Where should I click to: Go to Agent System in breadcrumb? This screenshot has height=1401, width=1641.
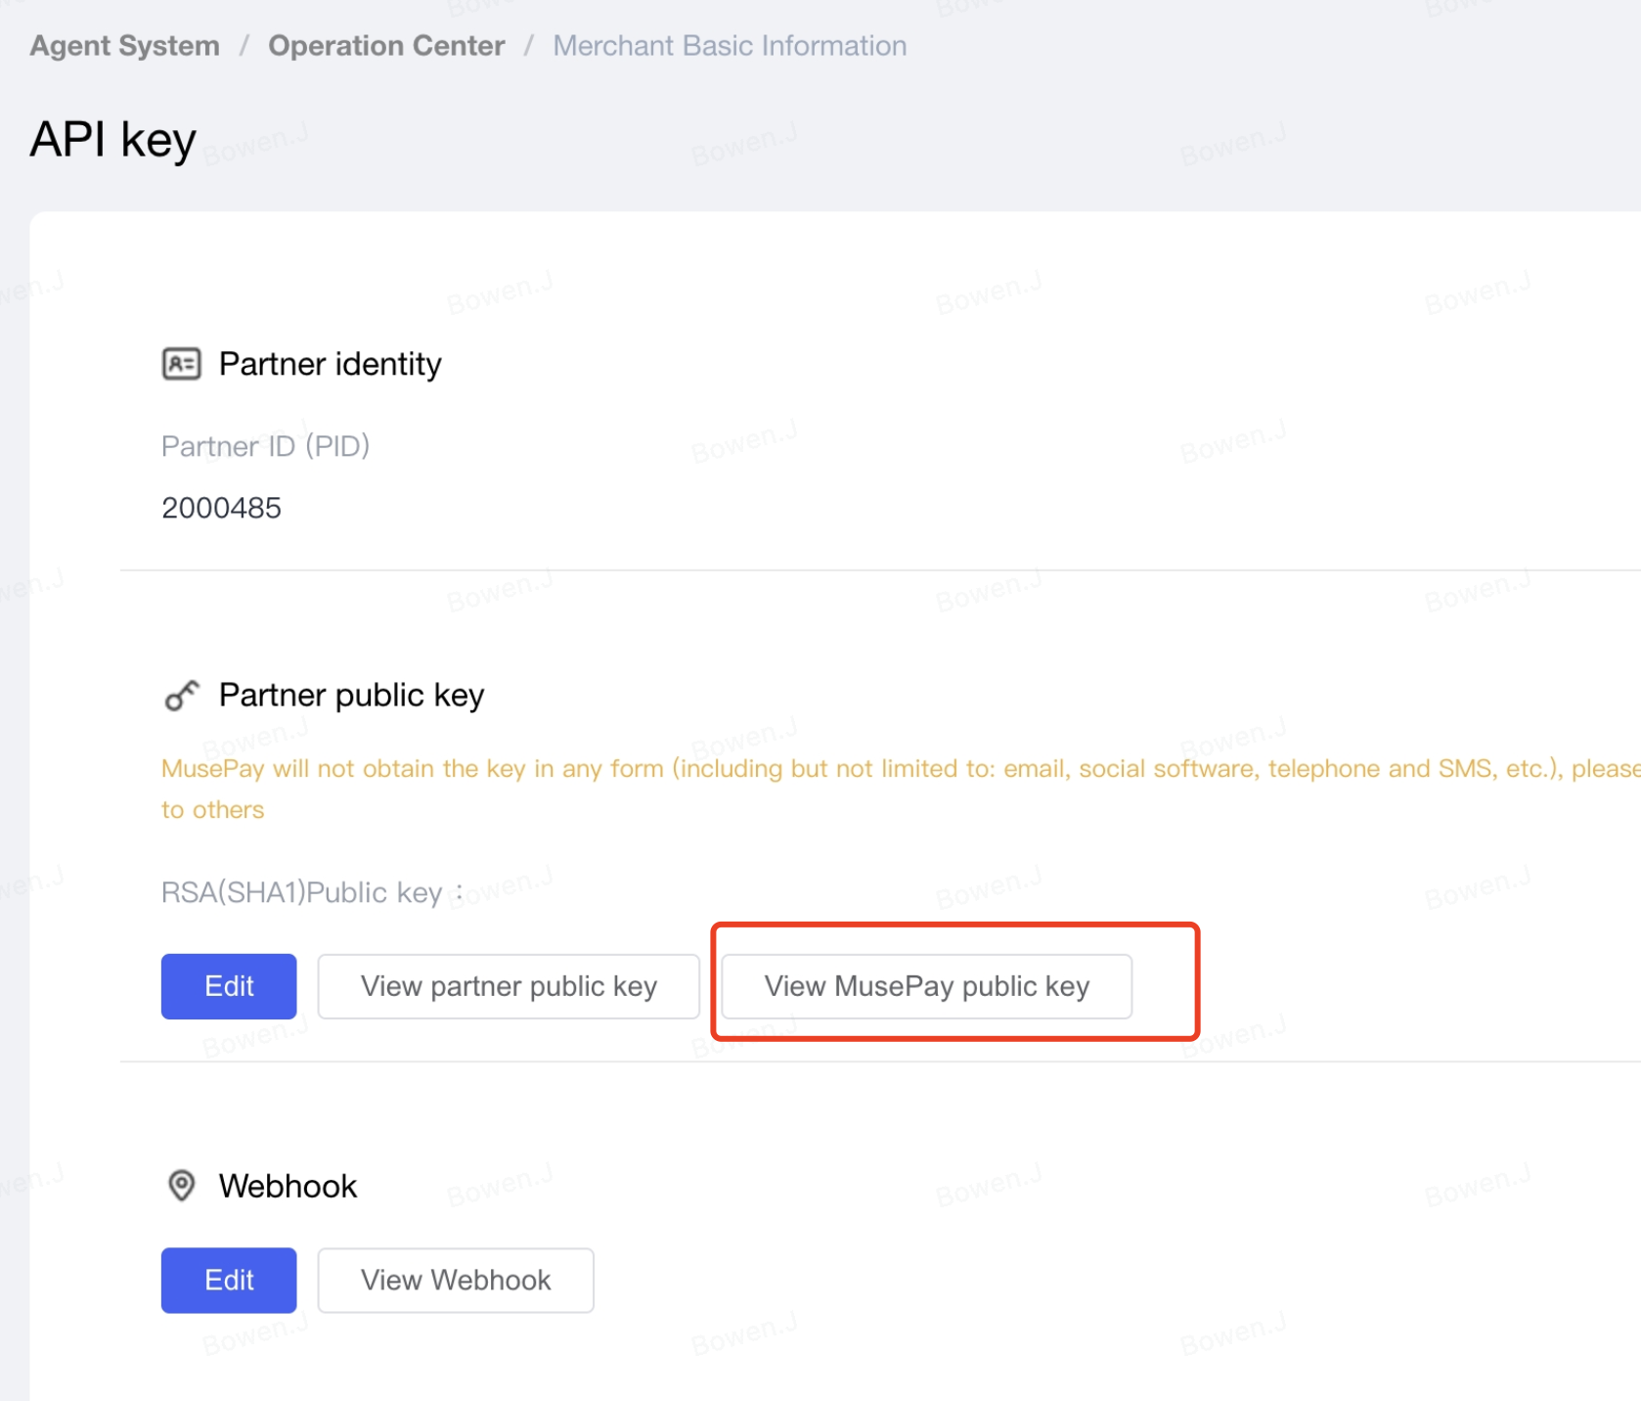pos(124,46)
